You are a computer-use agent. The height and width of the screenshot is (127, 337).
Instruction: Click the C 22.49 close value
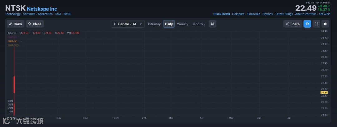tap(59, 33)
